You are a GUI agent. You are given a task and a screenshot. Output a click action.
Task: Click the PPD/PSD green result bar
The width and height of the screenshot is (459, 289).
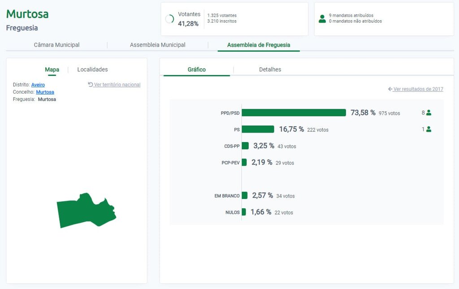[294, 113]
